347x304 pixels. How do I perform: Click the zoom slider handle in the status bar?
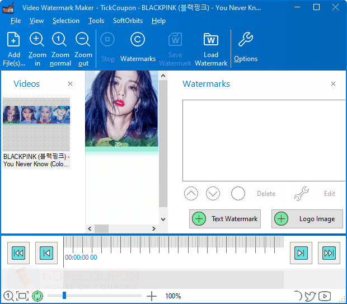(64, 295)
